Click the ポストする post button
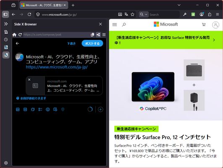The width and height of the screenshot is (223, 168). 92,43
